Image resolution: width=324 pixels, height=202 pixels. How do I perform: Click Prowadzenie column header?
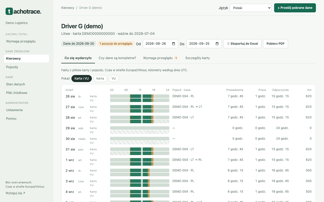tap(235, 90)
